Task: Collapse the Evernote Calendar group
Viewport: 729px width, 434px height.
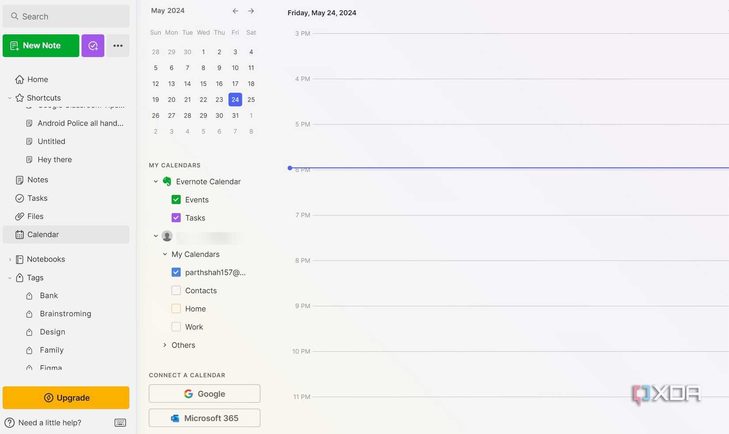Action: 156,181
